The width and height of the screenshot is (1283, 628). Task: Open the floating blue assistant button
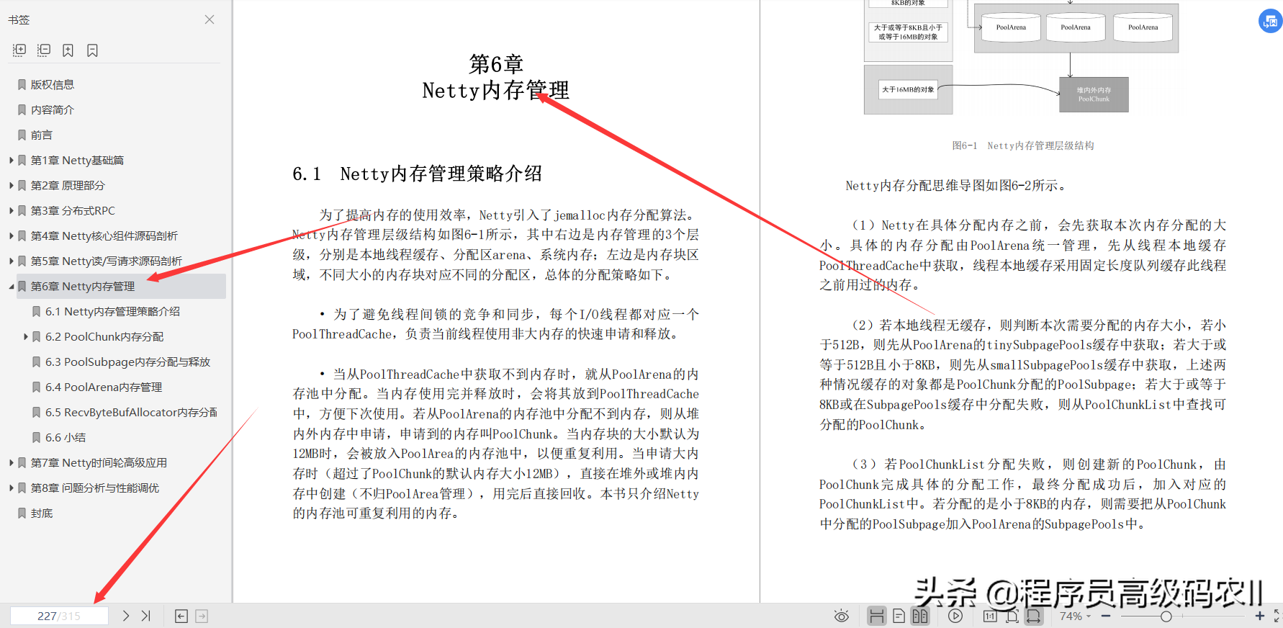tap(1270, 21)
